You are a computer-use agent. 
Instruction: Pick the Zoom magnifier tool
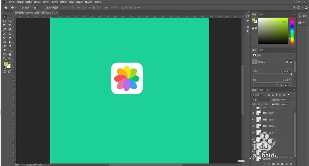point(5,58)
